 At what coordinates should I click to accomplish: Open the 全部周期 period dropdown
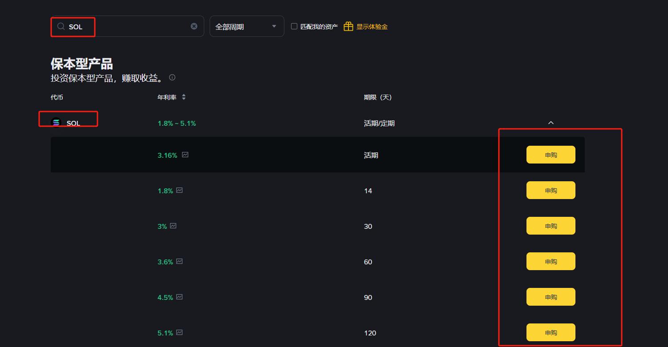[247, 27]
